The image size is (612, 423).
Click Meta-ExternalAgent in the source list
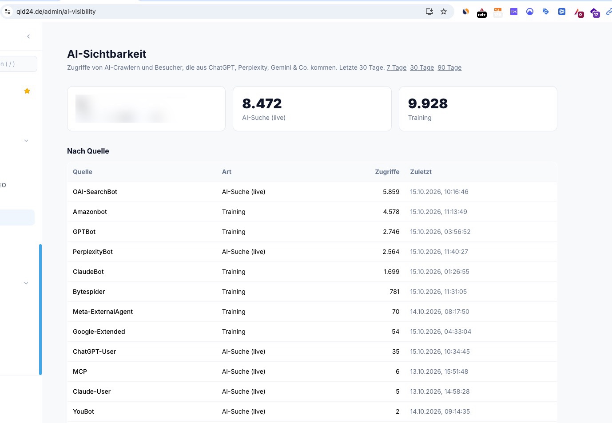pyautogui.click(x=103, y=312)
